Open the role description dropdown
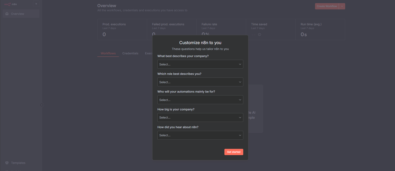This screenshot has height=171, width=395. point(200,82)
